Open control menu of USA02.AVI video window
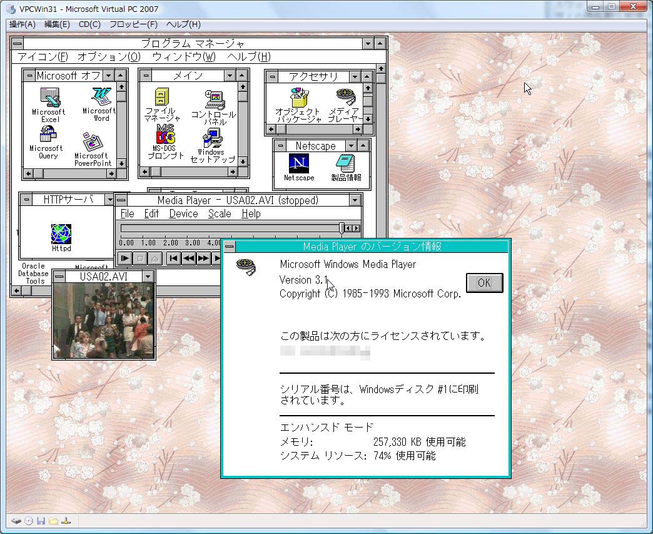This screenshot has height=534, width=653. click(x=59, y=276)
